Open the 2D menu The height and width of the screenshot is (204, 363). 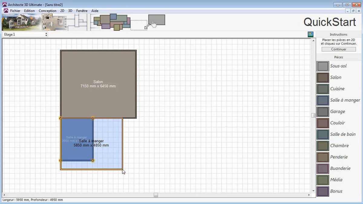pos(62,11)
